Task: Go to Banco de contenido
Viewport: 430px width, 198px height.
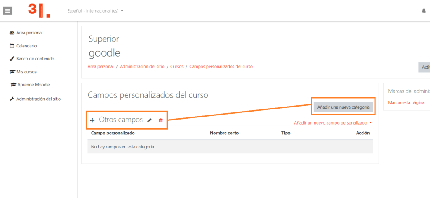Action: (35, 59)
